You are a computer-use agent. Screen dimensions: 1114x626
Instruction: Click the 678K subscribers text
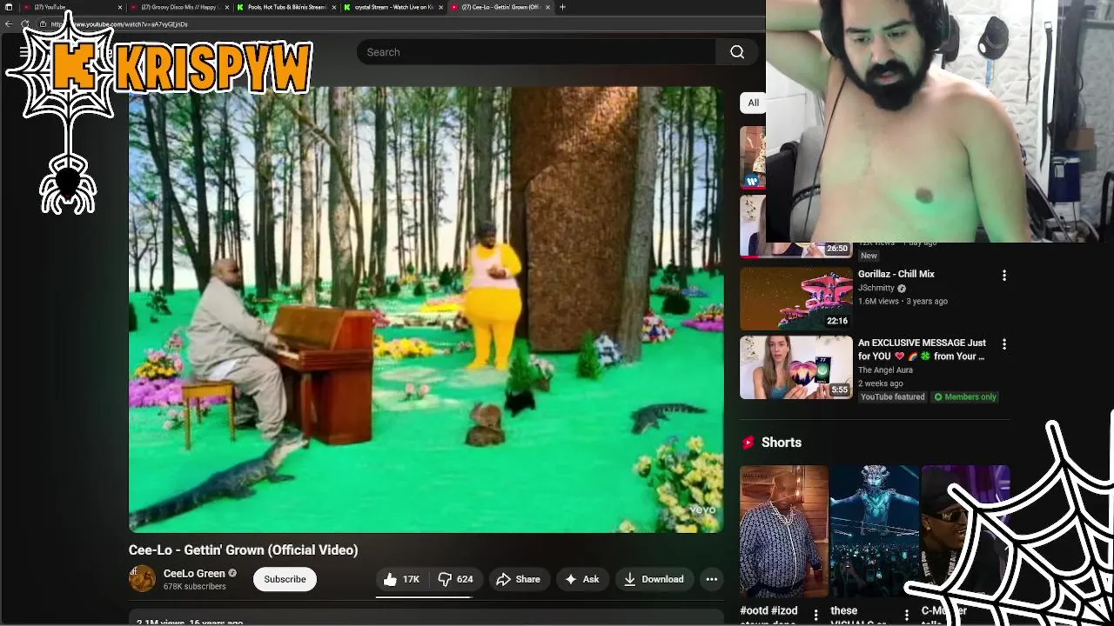(x=195, y=587)
